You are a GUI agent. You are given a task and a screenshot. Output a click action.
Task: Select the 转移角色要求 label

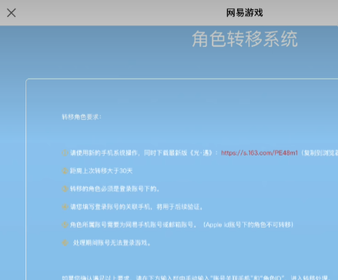tap(82, 117)
